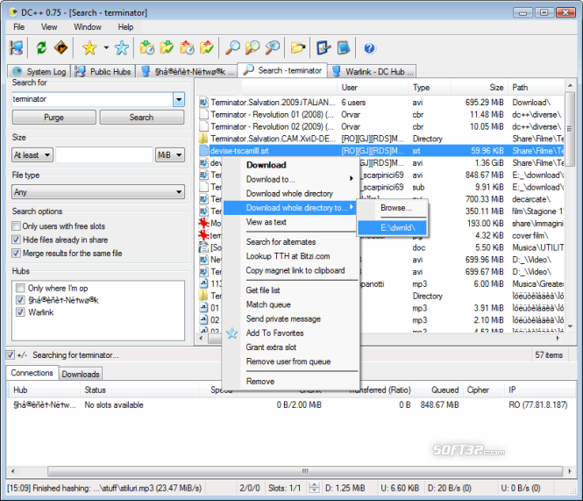
Task: Switch to the Public Hubs tab
Action: click(x=103, y=71)
